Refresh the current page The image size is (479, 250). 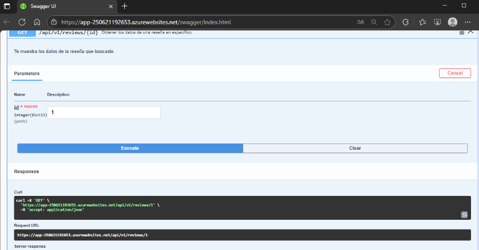pyautogui.click(x=22, y=22)
